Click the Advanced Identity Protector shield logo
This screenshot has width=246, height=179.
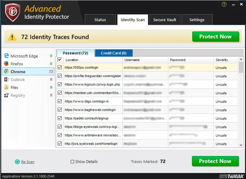(x=12, y=12)
